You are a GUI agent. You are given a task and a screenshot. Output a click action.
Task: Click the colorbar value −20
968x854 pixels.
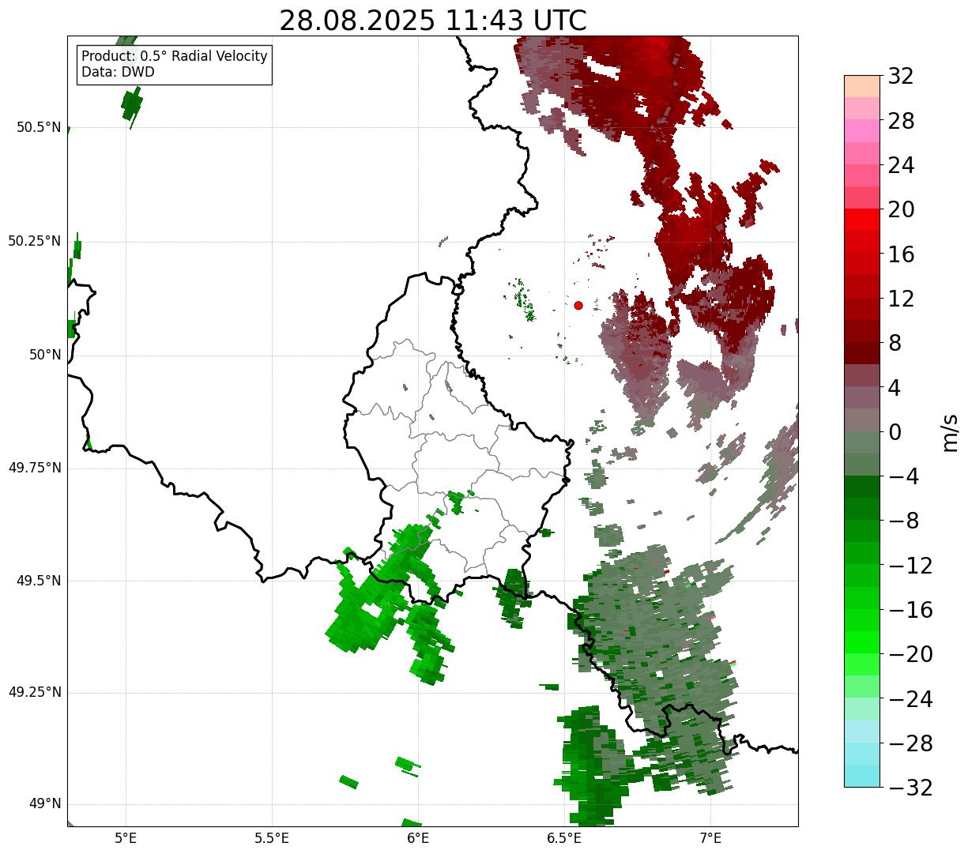(910, 654)
